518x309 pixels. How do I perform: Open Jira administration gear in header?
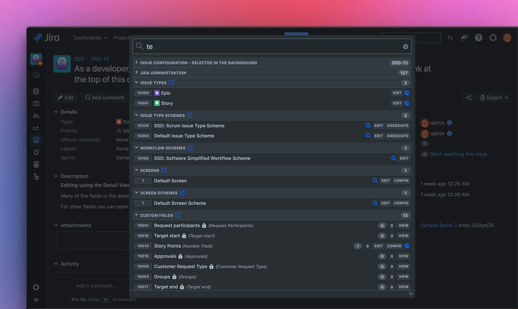coord(493,38)
